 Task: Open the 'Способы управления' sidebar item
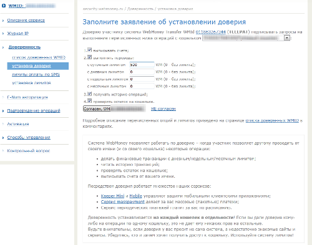[29, 138]
